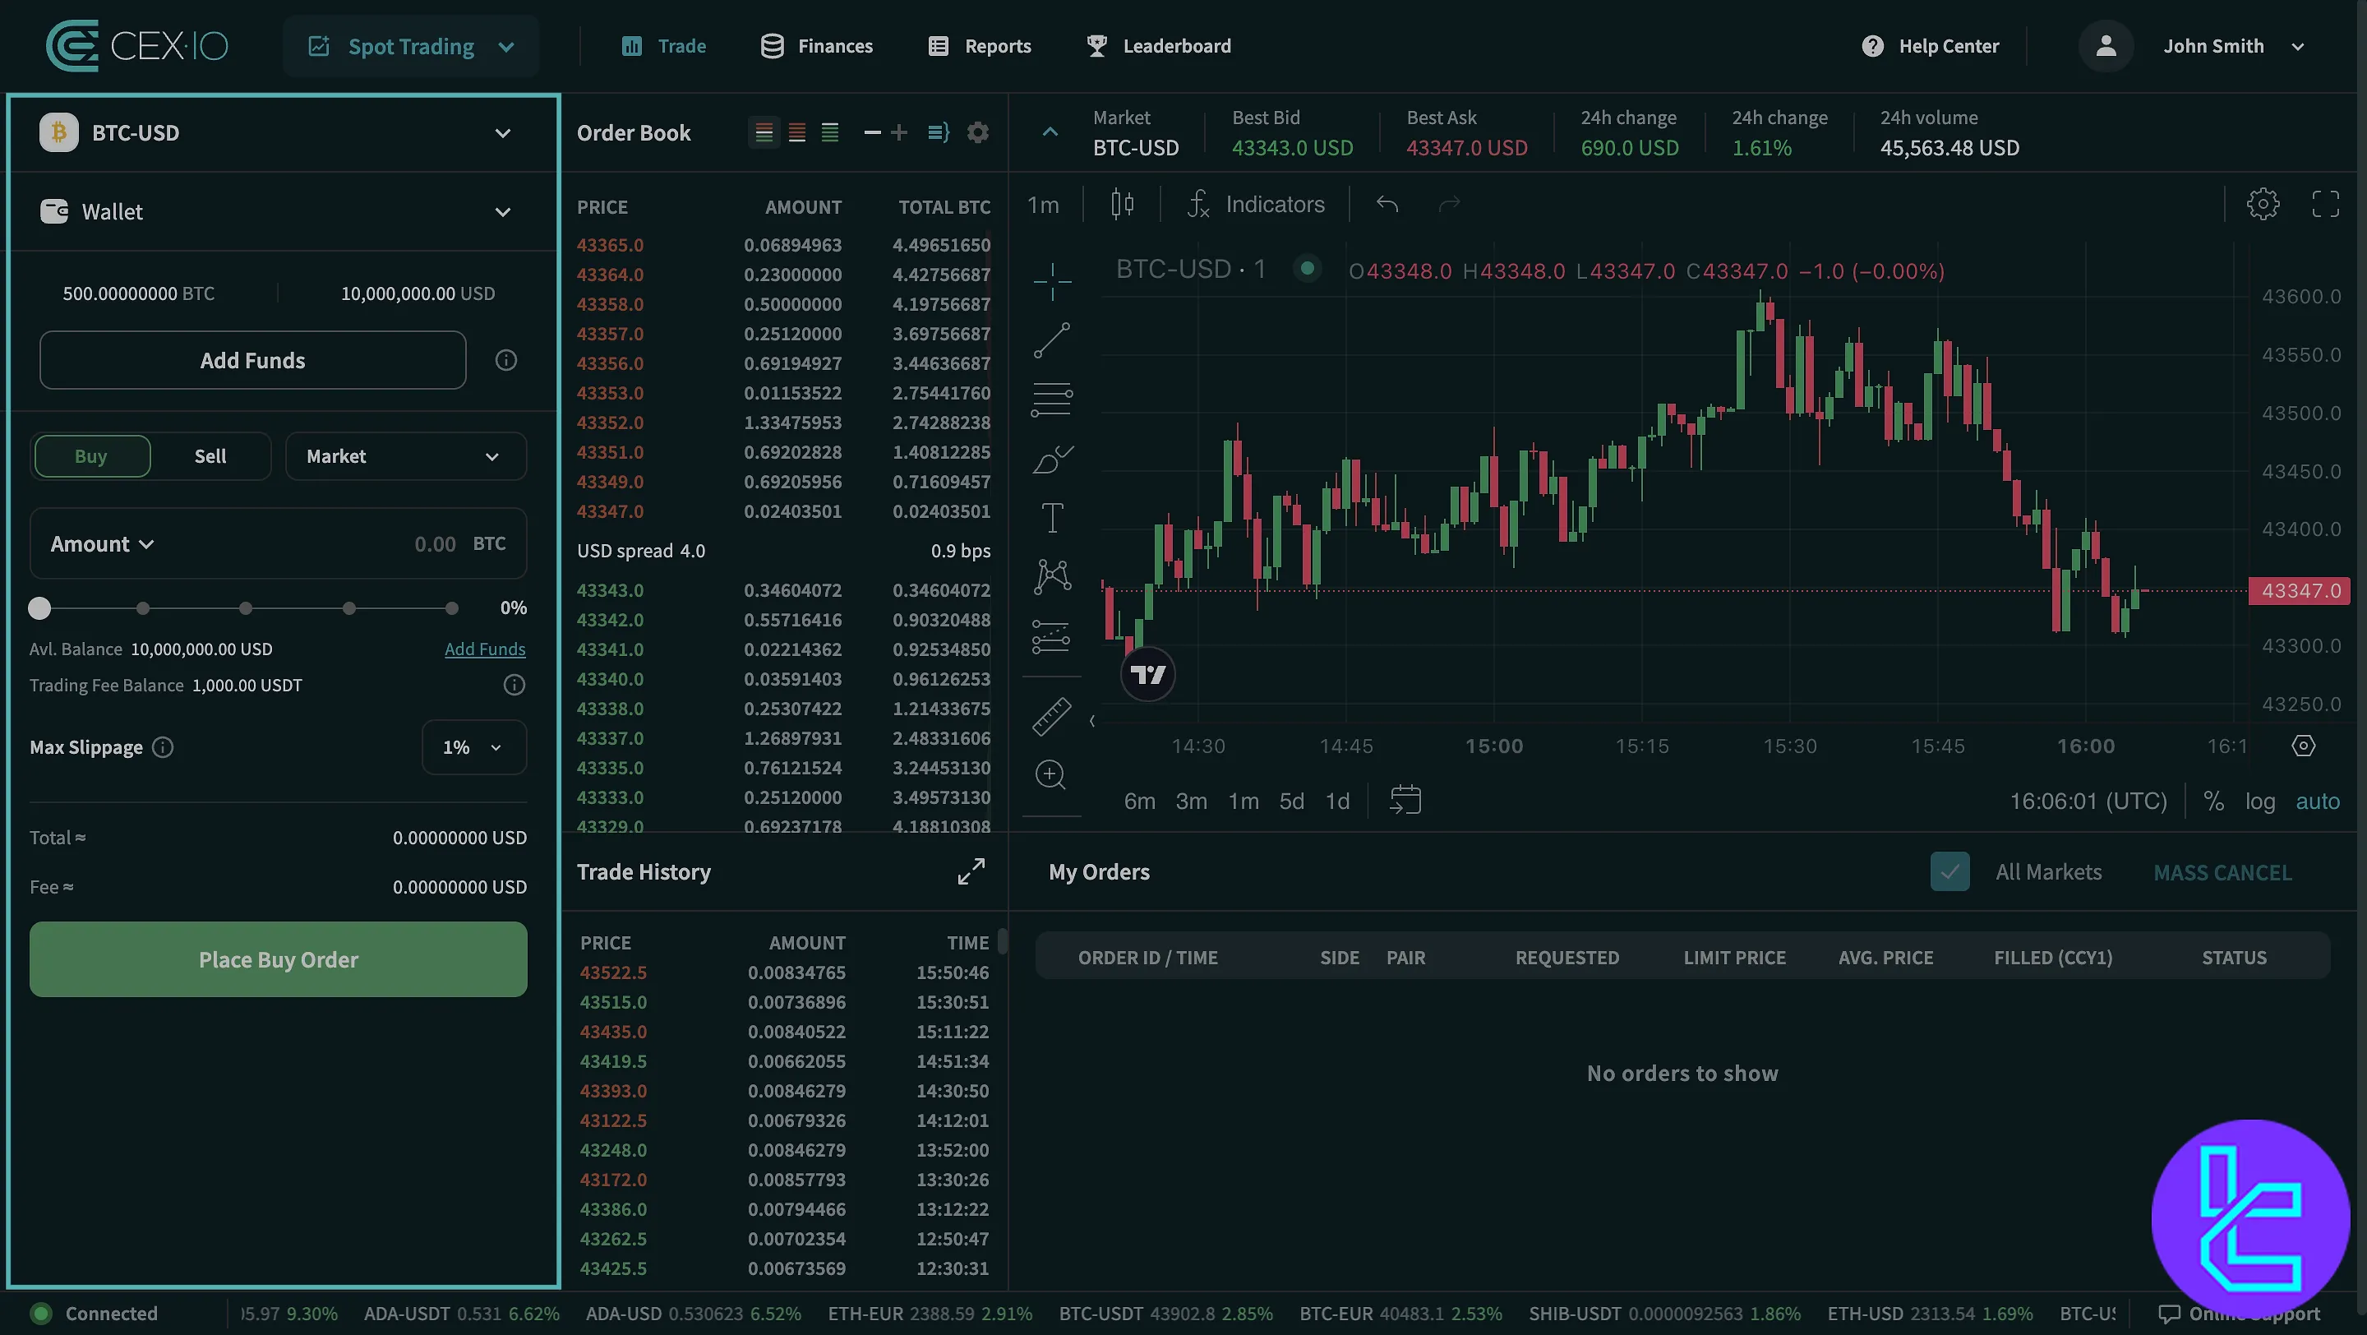Expand the Trade History panel
The image size is (2367, 1335).
(971, 872)
